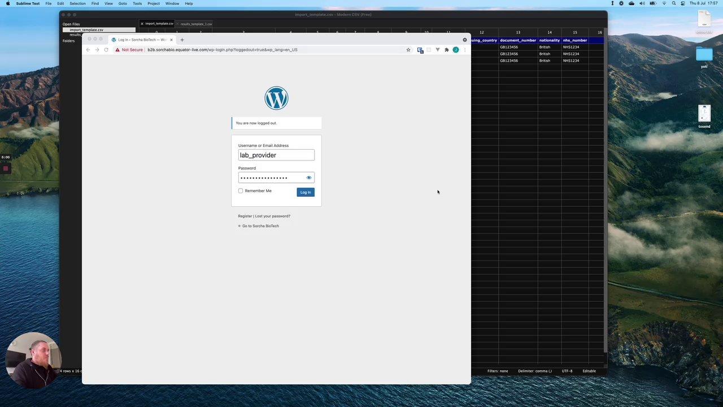723x407 pixels.
Task: Open the Sublime Text app menu
Action: (28, 3)
